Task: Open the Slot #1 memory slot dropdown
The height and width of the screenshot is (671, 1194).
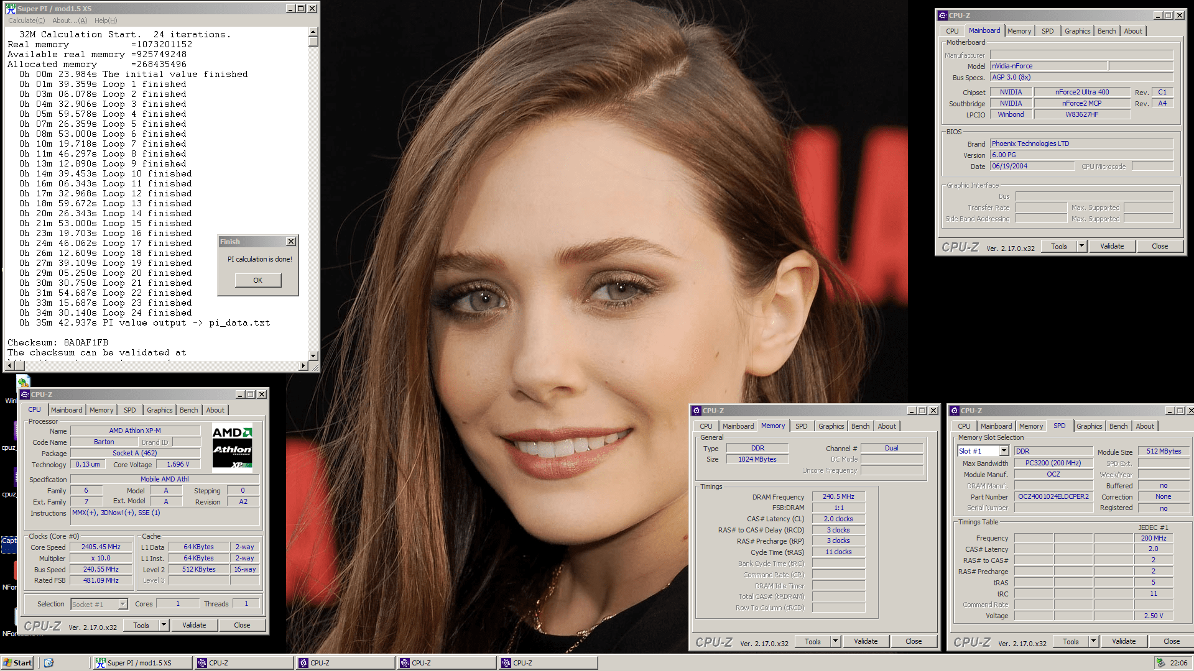Action: 1004,451
